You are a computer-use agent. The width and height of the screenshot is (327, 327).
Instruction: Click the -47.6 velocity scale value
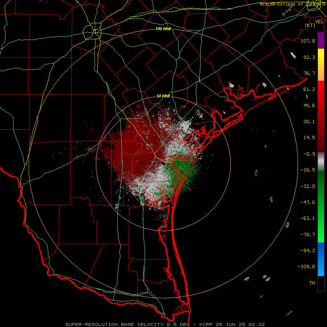pyautogui.click(x=308, y=202)
